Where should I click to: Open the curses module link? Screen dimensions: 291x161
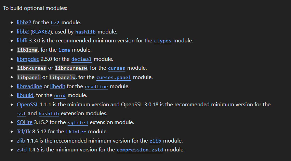tap(117, 68)
